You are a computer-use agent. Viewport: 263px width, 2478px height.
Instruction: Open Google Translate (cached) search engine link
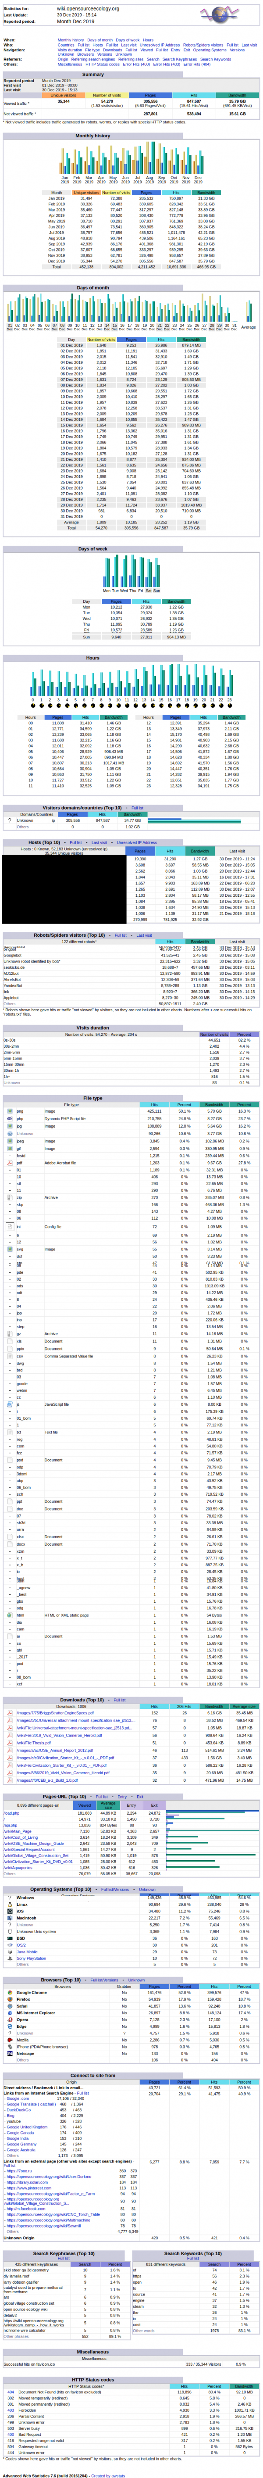pos(31,2105)
